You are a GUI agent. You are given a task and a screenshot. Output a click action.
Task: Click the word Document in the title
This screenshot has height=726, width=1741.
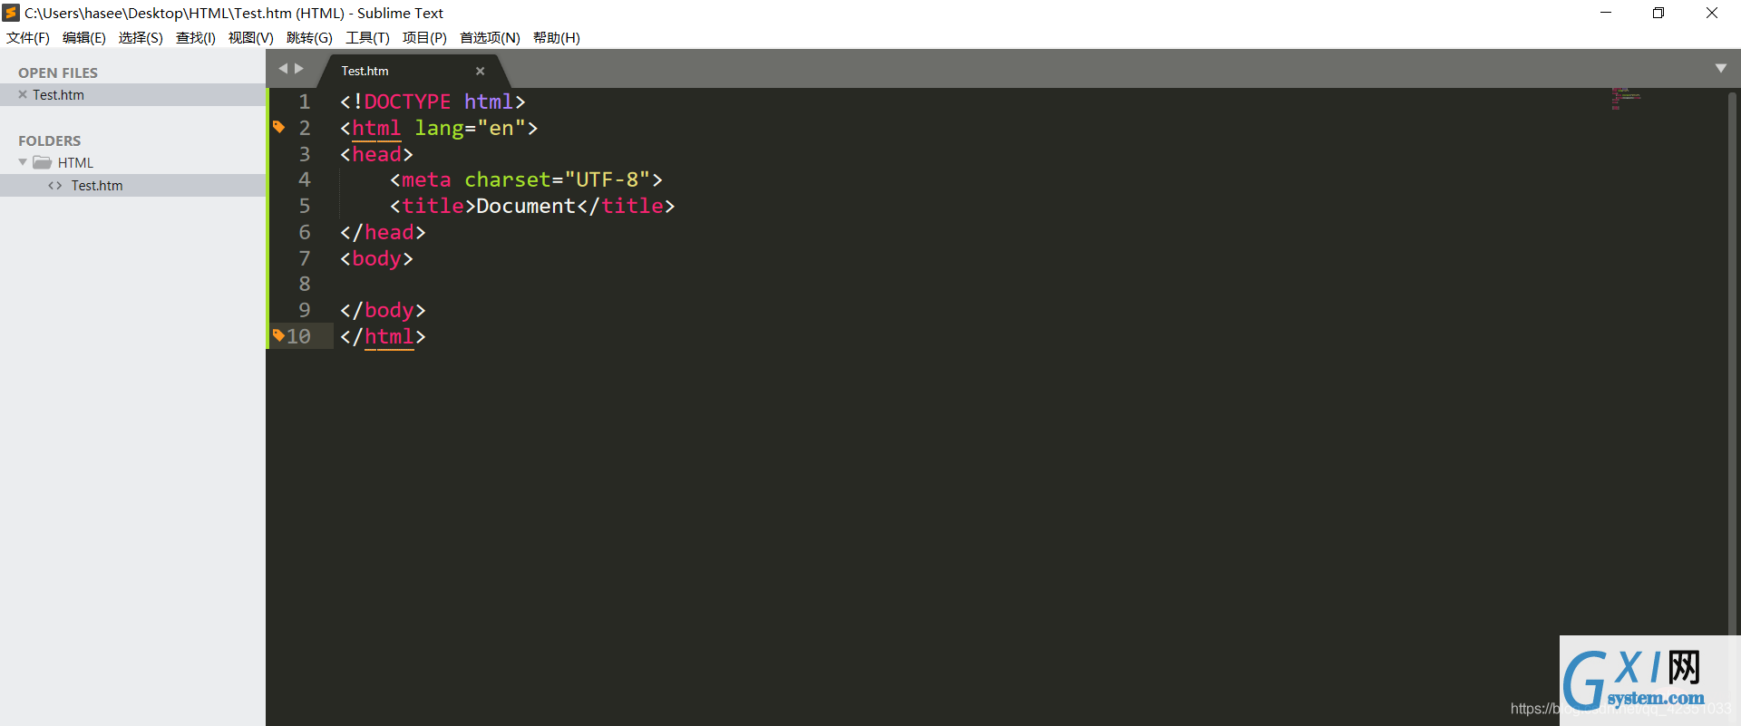tap(526, 206)
